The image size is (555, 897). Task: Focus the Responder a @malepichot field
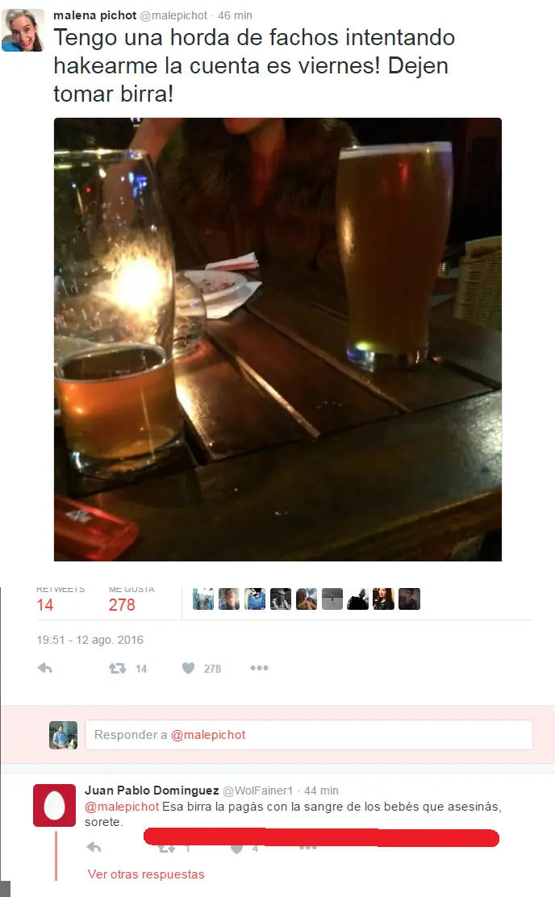coord(309,735)
